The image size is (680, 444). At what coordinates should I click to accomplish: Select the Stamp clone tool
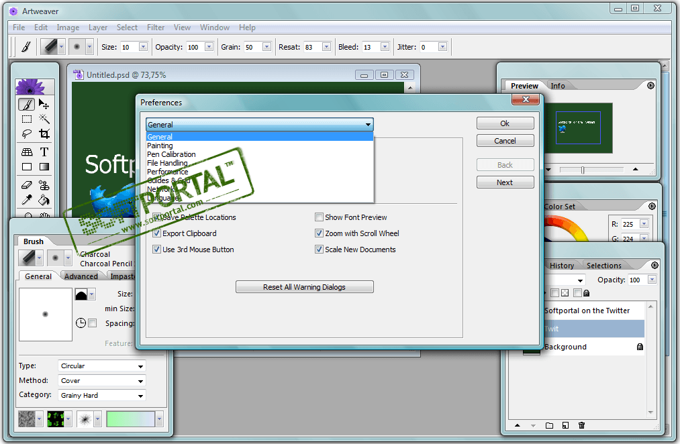pyautogui.click(x=44, y=185)
